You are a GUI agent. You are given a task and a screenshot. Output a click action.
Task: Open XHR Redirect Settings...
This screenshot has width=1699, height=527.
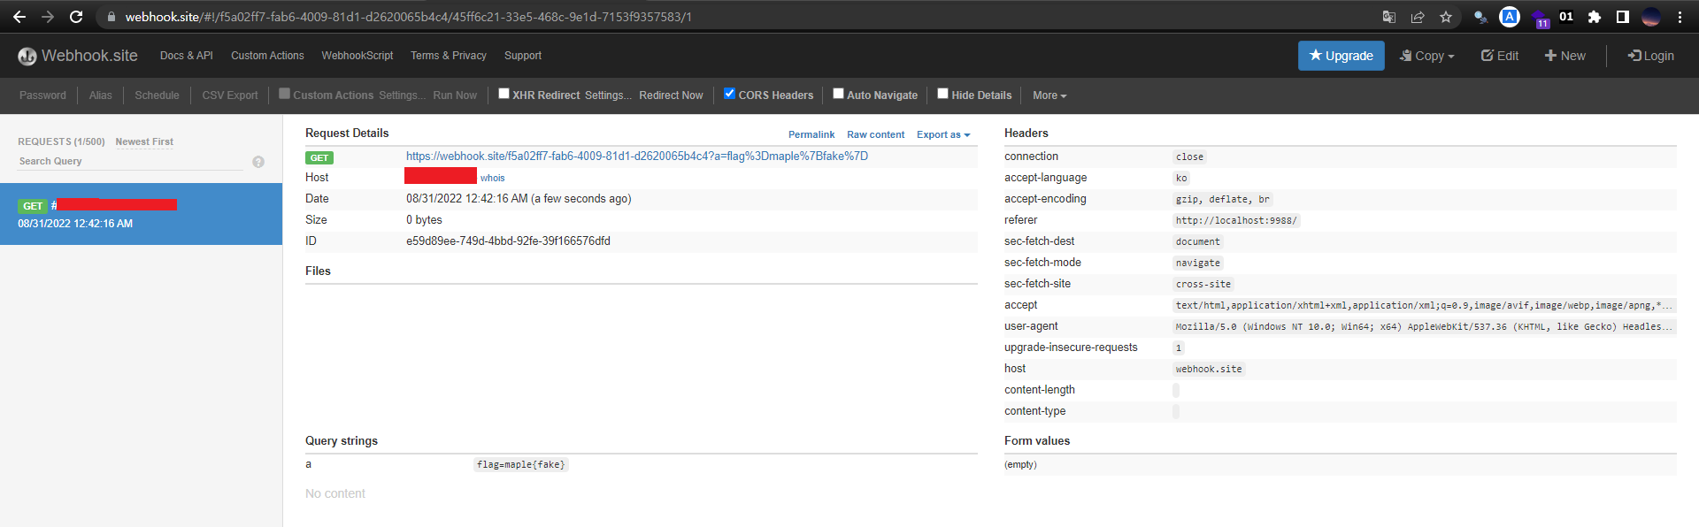coord(608,95)
